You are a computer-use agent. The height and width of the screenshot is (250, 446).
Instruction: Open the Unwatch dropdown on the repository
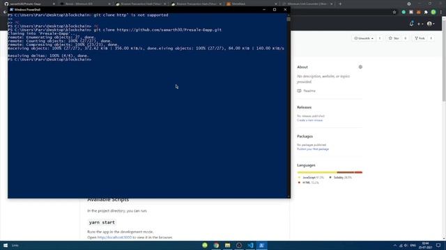[x=364, y=38]
